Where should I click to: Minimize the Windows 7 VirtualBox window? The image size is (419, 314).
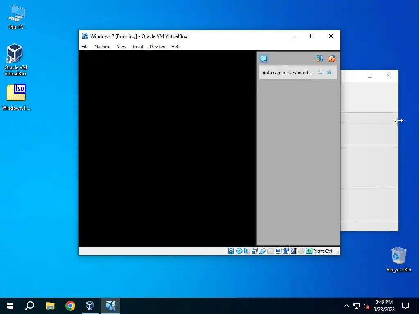294,36
